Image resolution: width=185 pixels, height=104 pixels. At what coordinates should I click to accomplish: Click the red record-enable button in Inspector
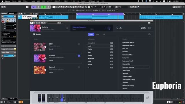(3, 22)
